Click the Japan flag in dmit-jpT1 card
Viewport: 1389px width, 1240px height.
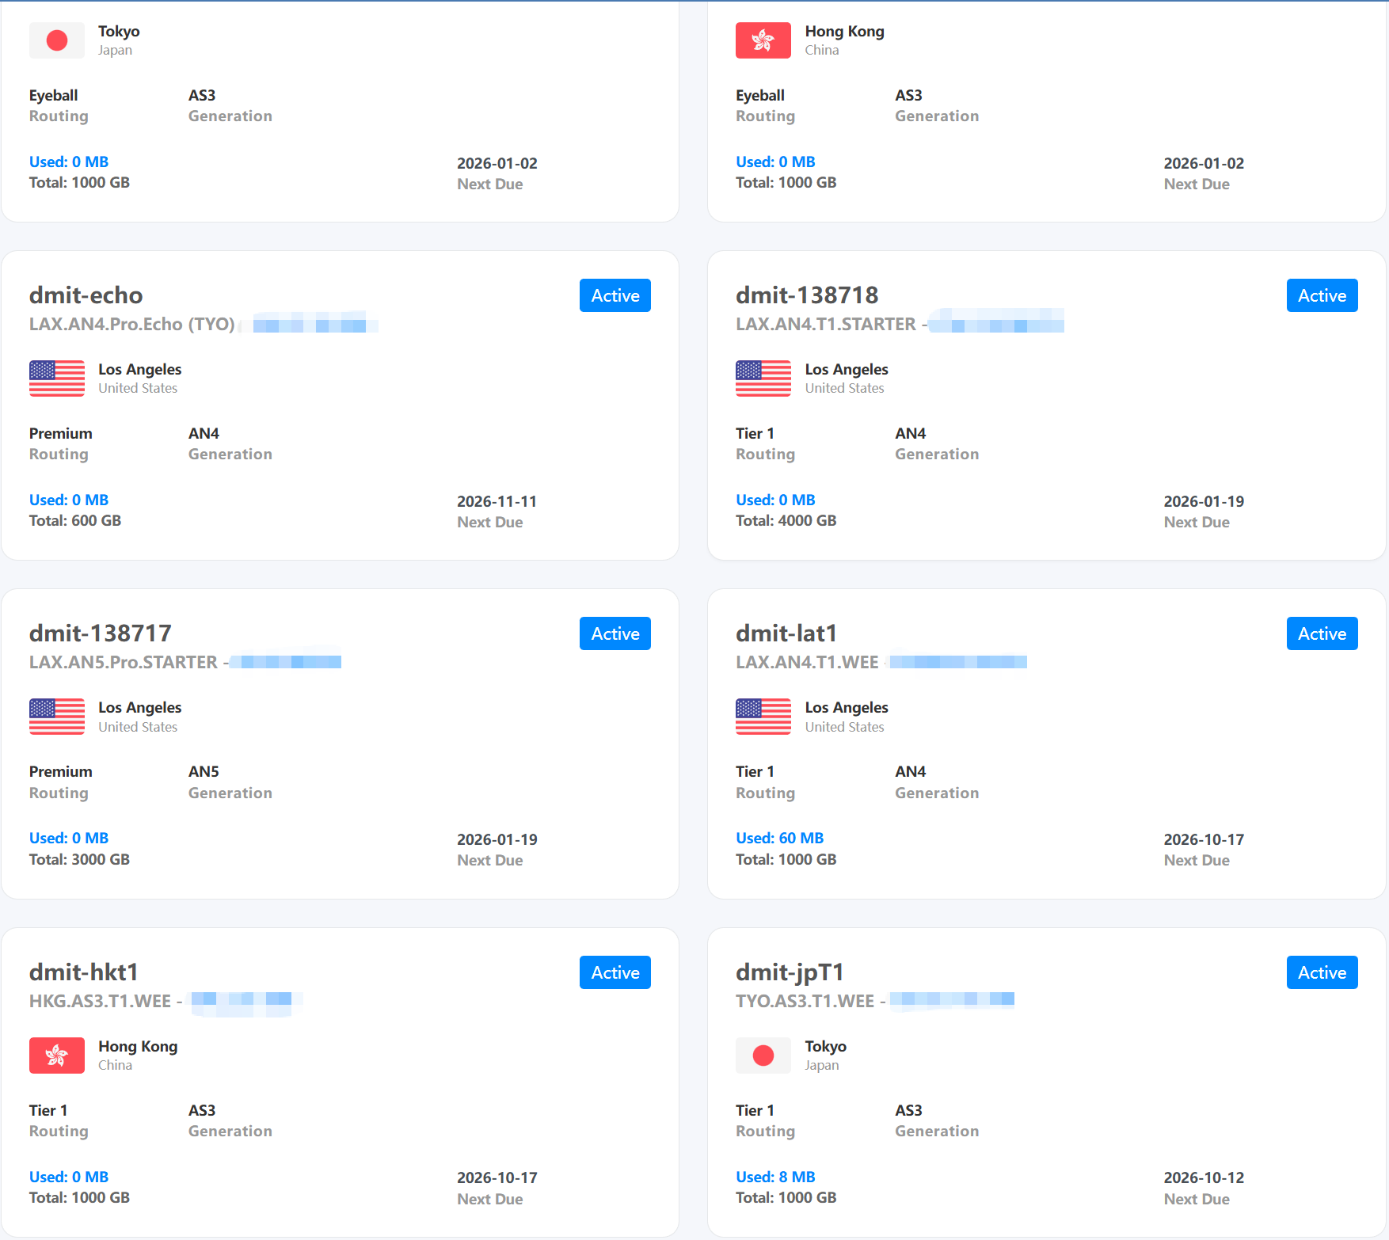(763, 1056)
